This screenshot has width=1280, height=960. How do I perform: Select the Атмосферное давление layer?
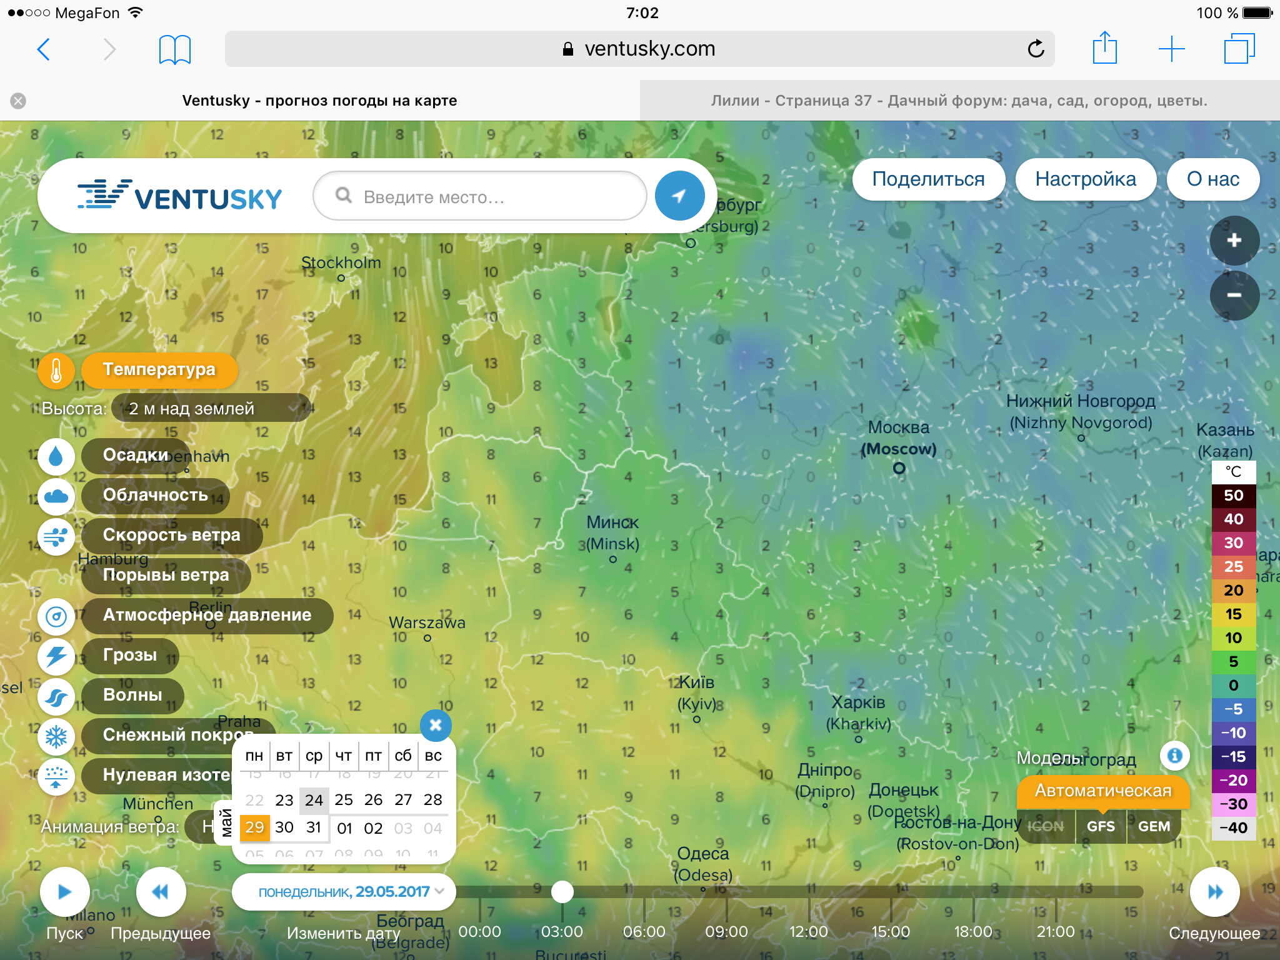tap(207, 615)
